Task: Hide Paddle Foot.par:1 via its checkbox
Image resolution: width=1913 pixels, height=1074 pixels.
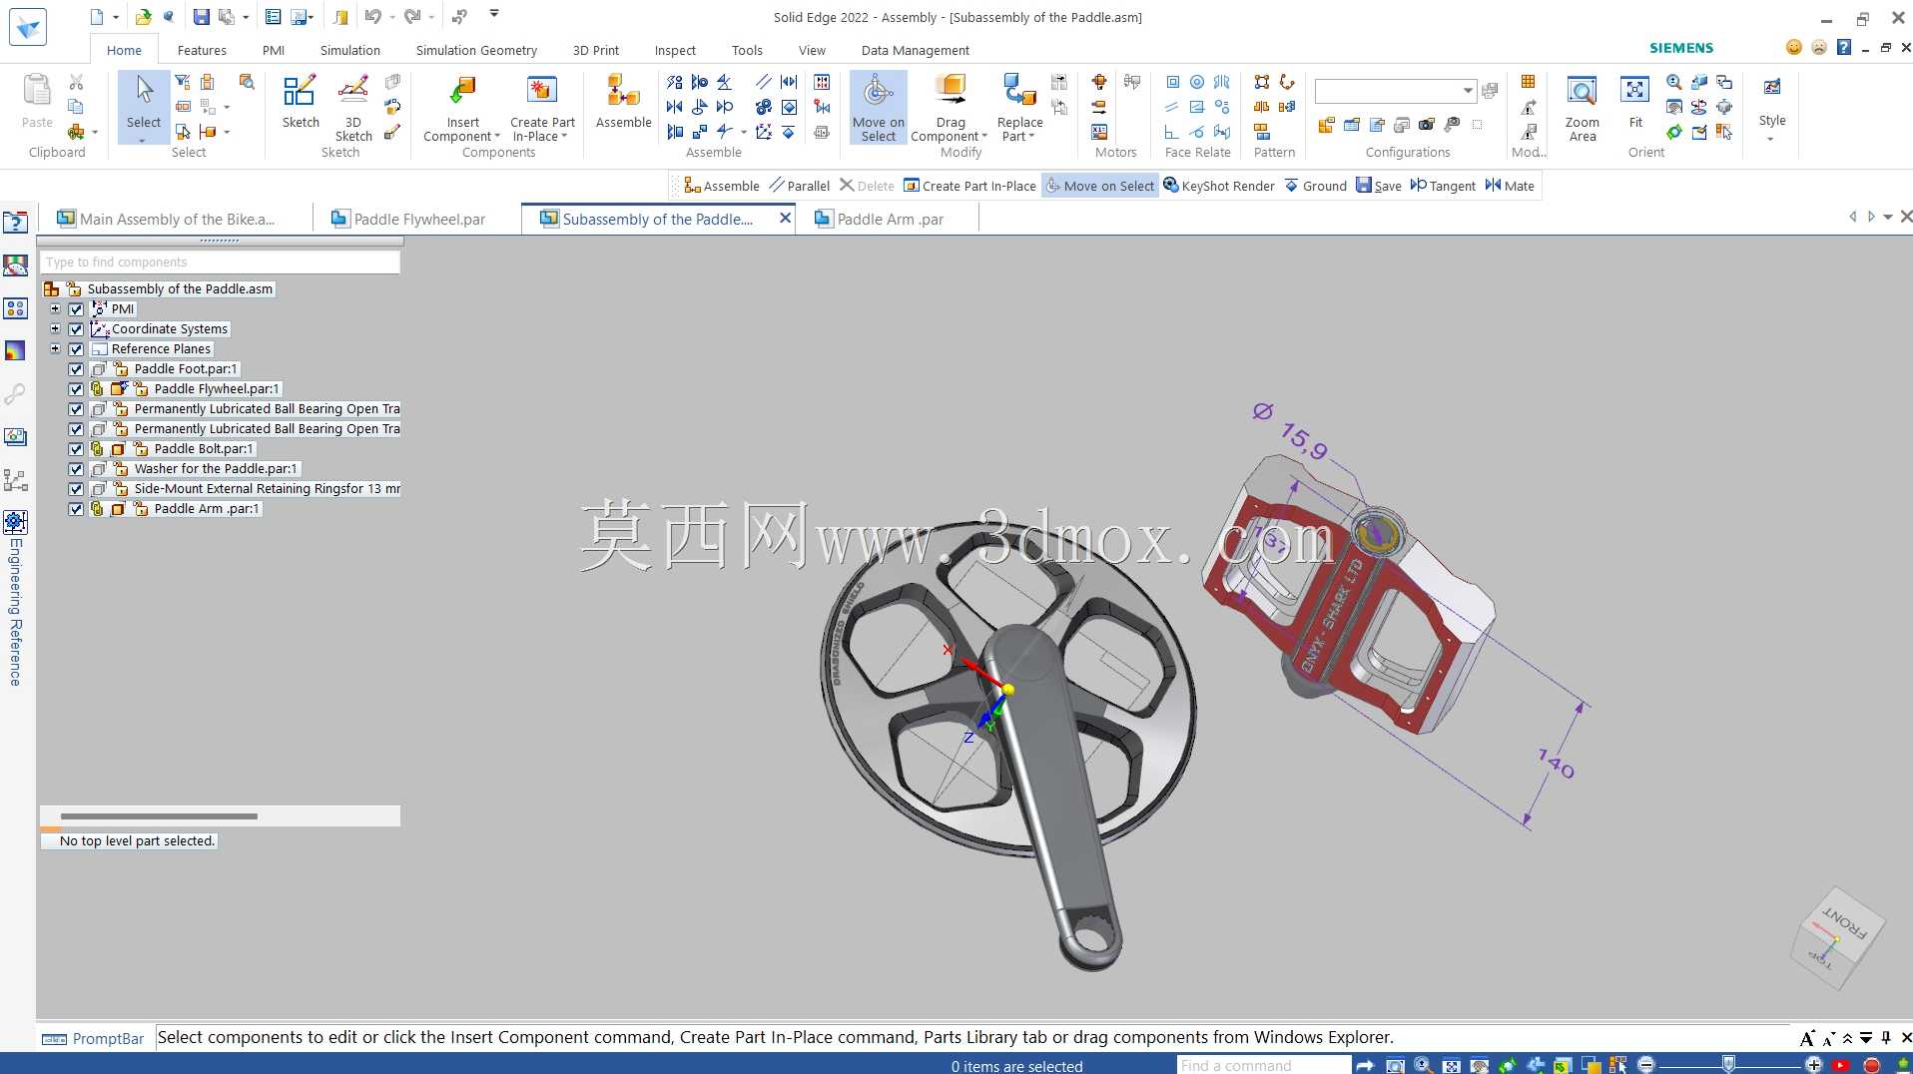Action: pyautogui.click(x=76, y=369)
